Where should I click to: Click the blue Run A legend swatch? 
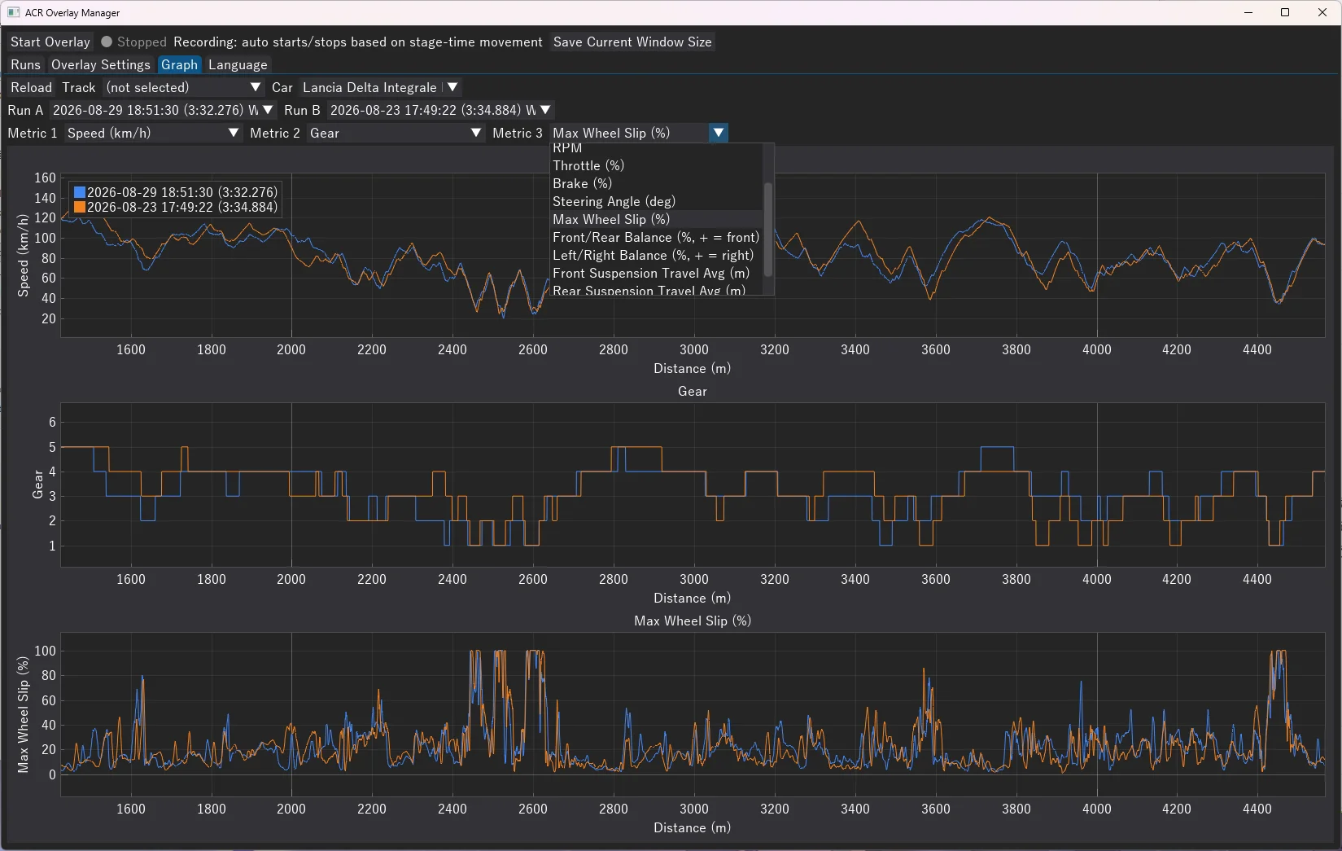[80, 192]
